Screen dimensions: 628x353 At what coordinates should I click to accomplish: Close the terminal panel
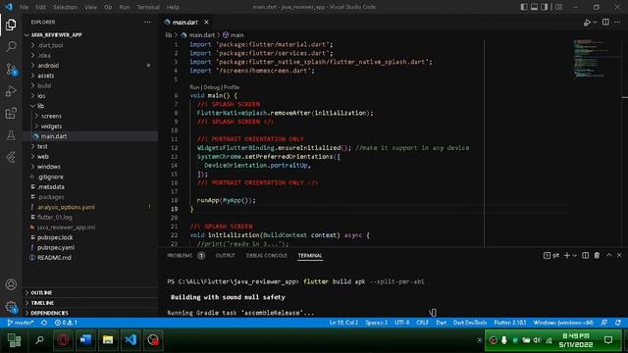[619, 255]
